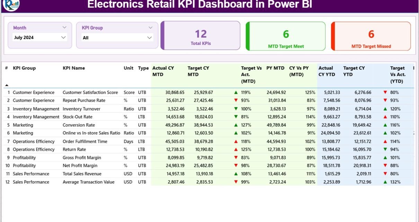Click the YTD red arrow for Order Fulfillment Time
The image size is (419, 222).
(x=385, y=141)
